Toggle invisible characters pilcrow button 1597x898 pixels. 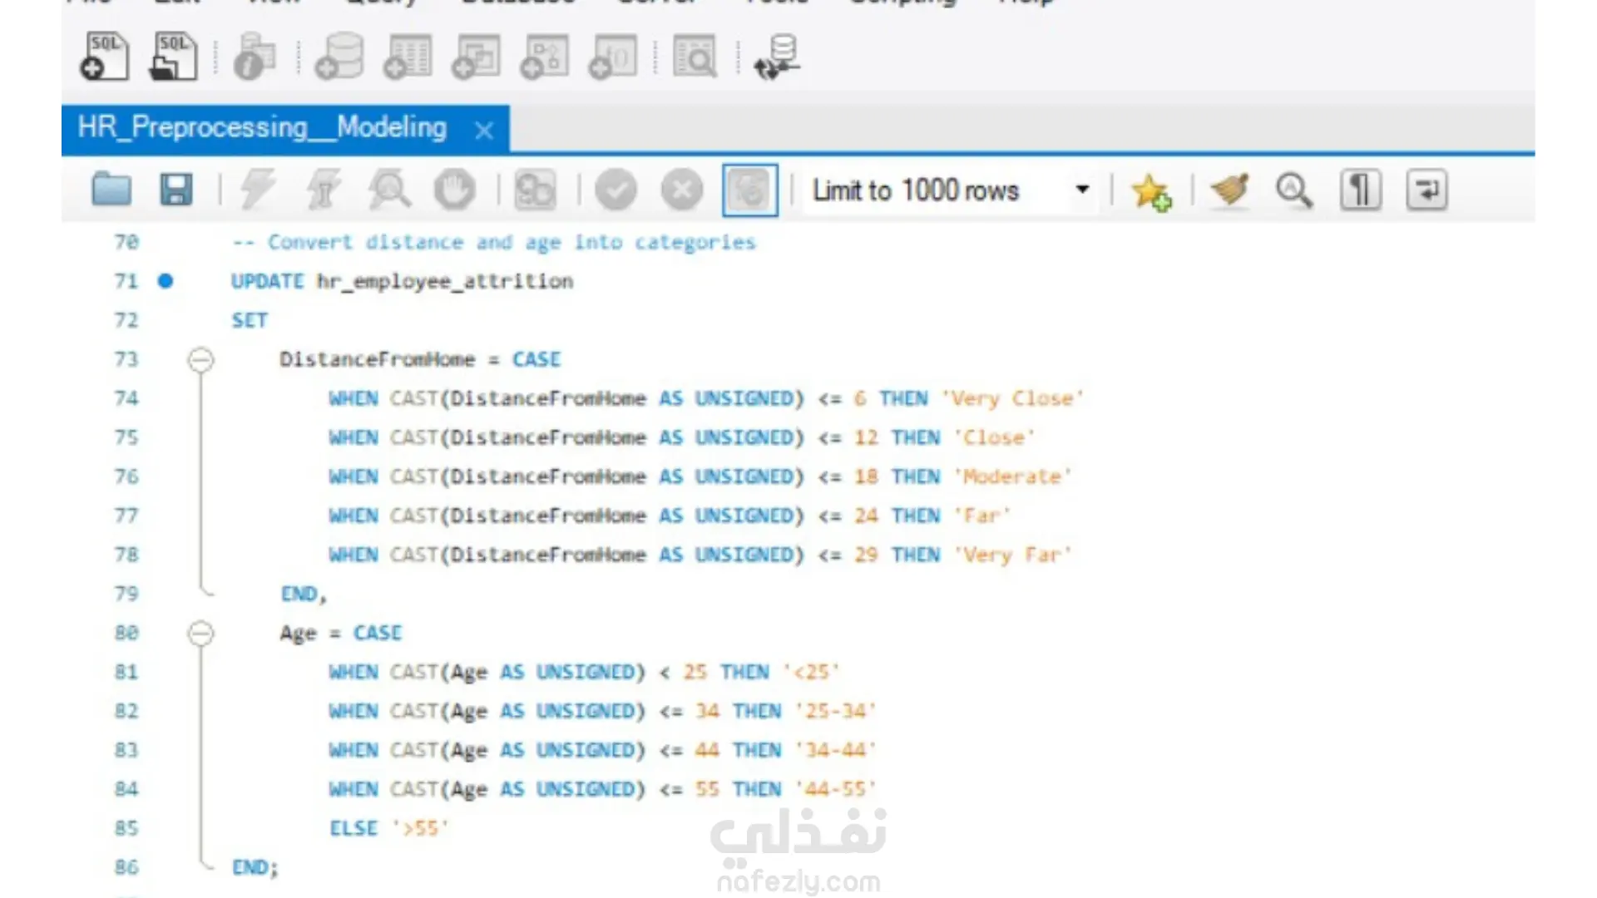[1361, 190]
